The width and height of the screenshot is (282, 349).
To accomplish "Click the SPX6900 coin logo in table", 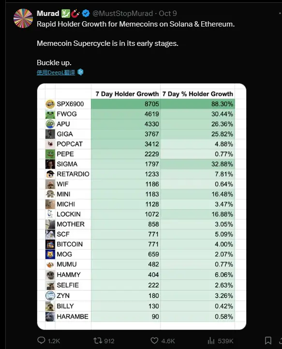I will [50, 104].
